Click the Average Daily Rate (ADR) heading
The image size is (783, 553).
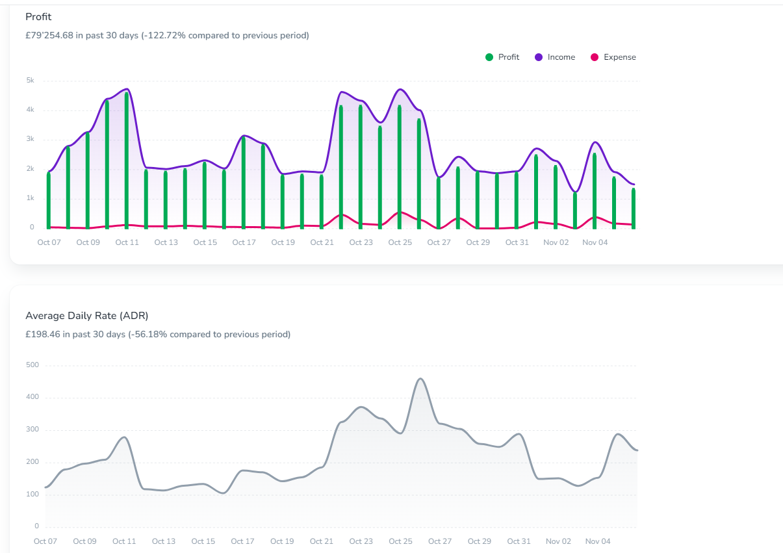point(87,316)
